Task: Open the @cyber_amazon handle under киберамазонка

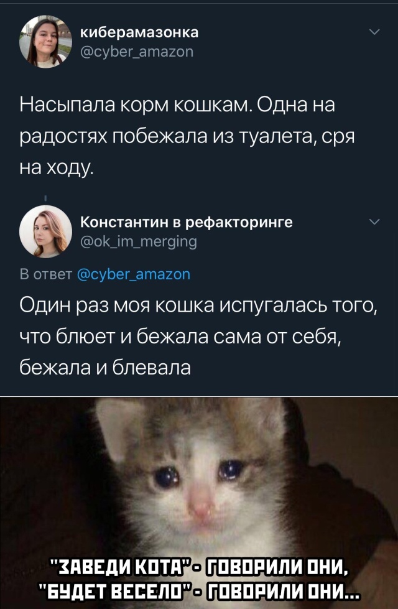Action: click(136, 52)
